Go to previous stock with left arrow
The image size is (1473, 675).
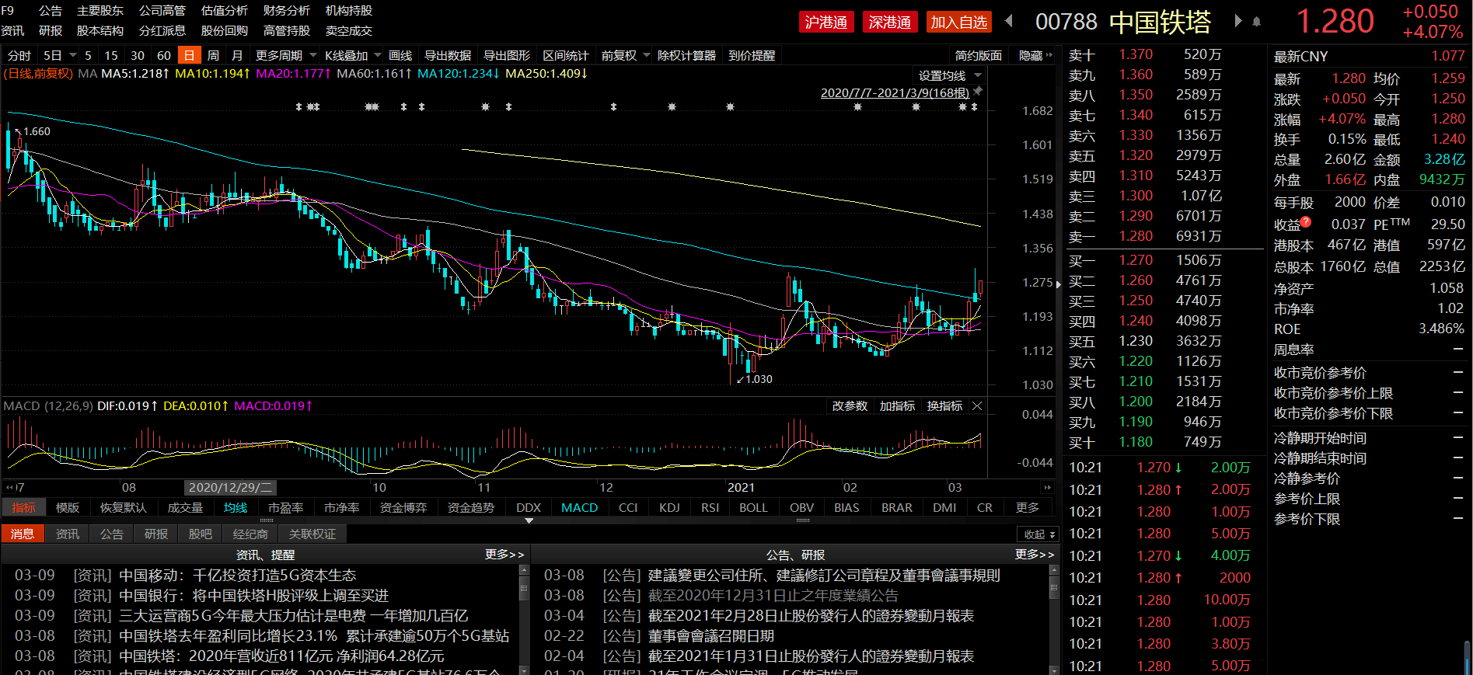click(1009, 21)
